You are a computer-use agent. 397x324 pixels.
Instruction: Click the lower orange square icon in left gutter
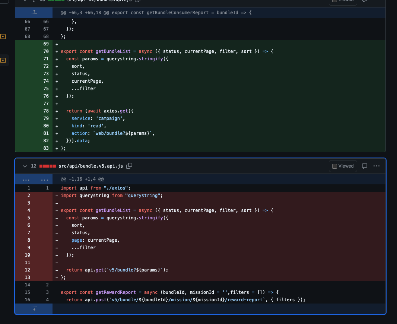tap(3, 60)
